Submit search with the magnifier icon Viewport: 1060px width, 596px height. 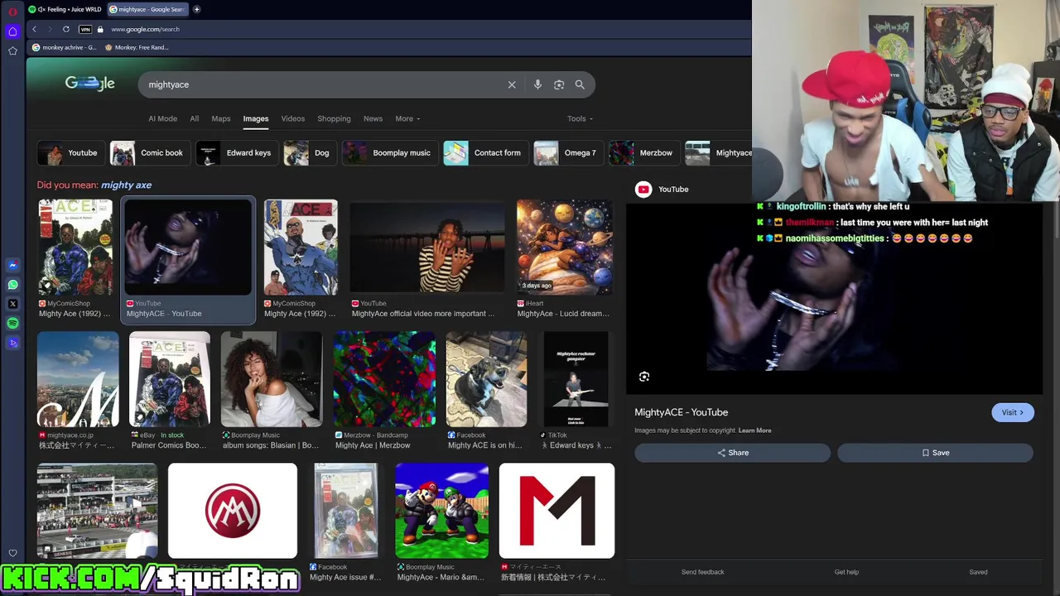[x=580, y=84]
